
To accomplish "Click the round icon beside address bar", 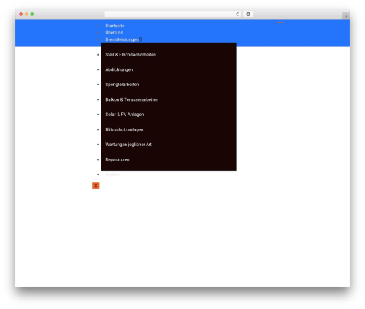I will [x=248, y=15].
